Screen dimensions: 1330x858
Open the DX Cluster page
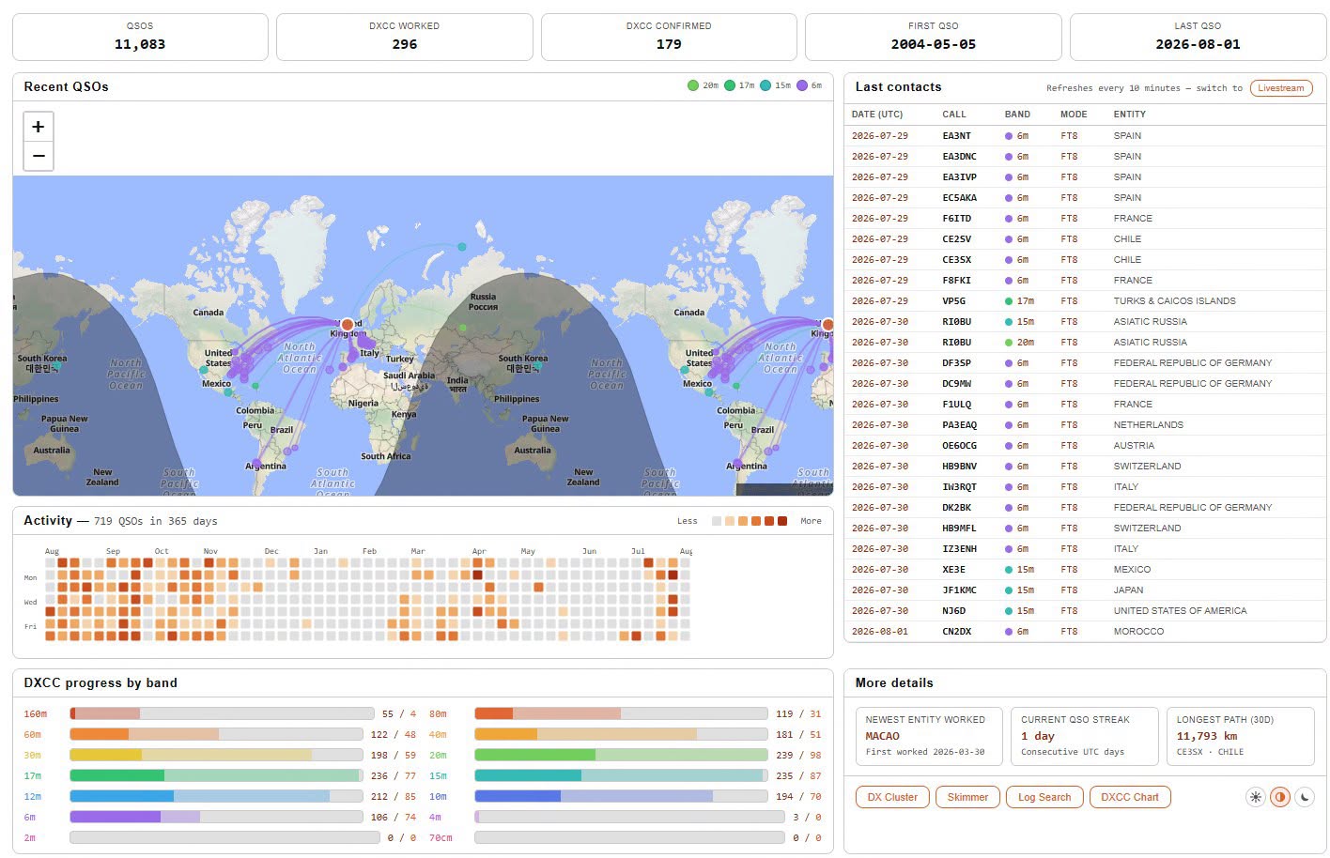point(892,797)
